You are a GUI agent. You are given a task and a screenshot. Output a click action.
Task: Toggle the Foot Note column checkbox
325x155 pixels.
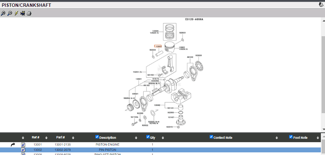291,137
